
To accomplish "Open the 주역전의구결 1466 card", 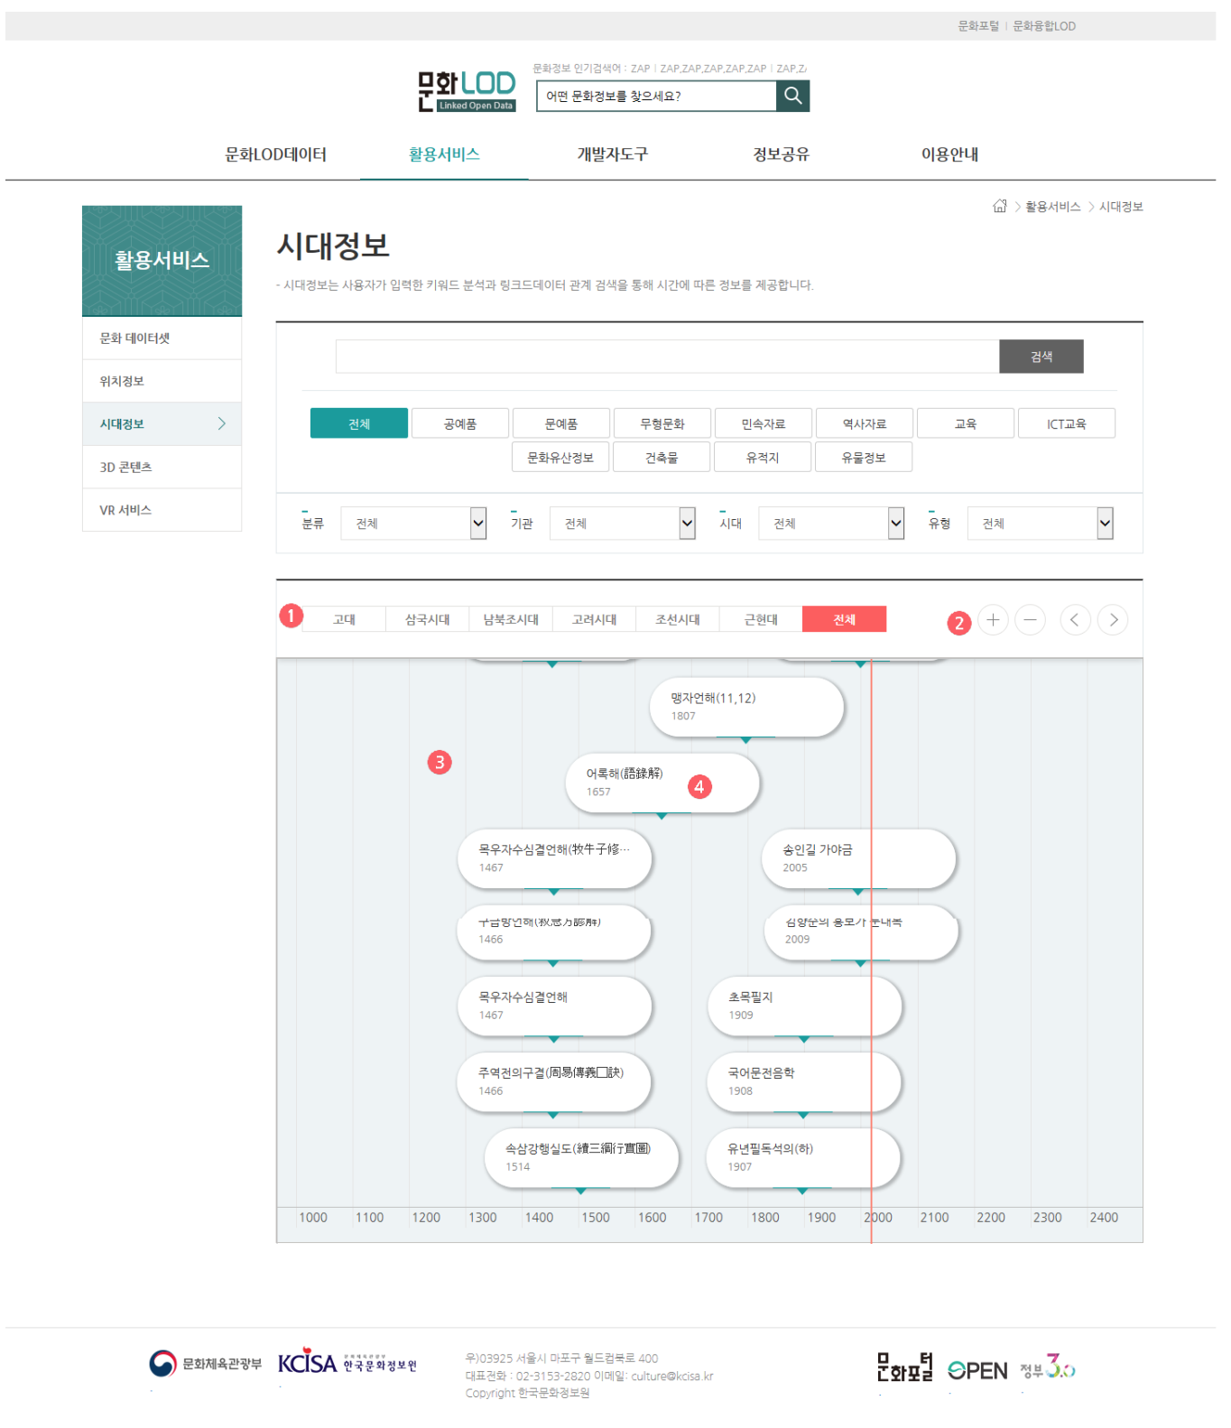I will pos(554,1081).
